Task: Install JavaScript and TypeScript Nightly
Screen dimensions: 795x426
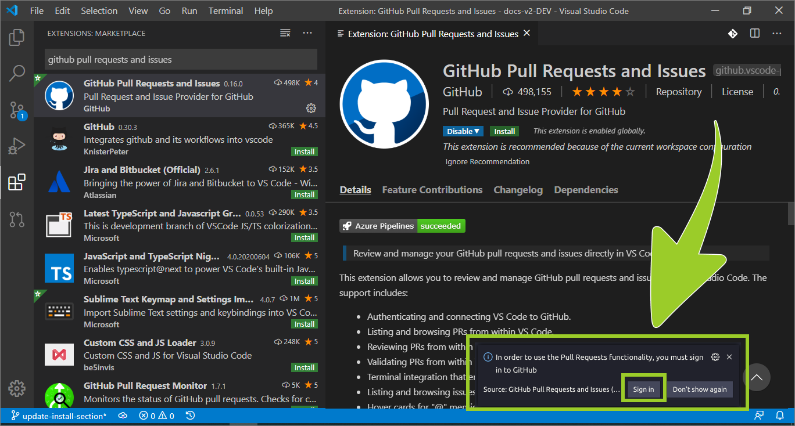Action: pos(305,281)
